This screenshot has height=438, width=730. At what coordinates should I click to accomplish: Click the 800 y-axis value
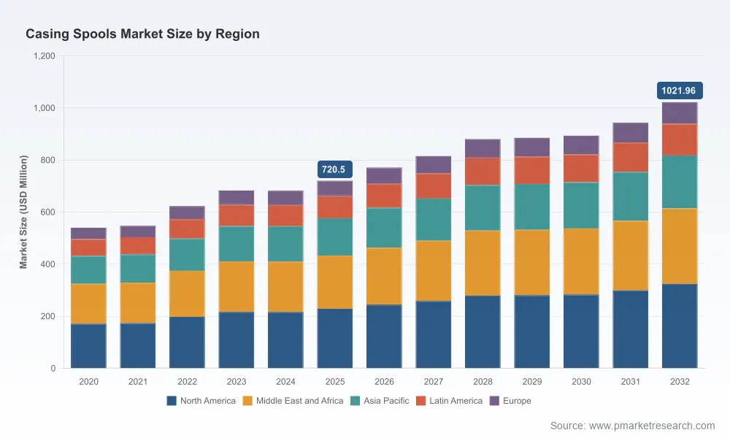pyautogui.click(x=48, y=160)
